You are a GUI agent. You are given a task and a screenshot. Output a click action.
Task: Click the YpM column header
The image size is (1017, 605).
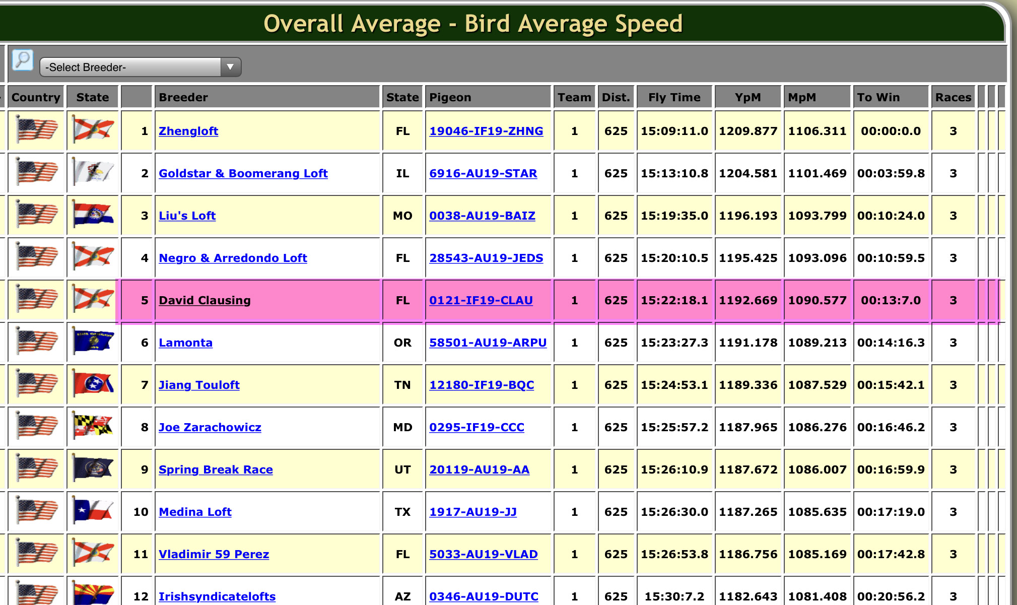click(x=748, y=97)
